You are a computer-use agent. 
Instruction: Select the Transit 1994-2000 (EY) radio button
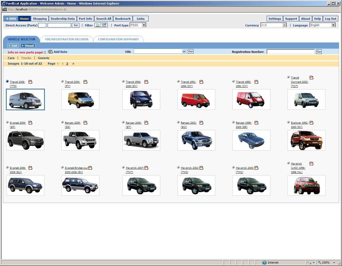click(123, 81)
